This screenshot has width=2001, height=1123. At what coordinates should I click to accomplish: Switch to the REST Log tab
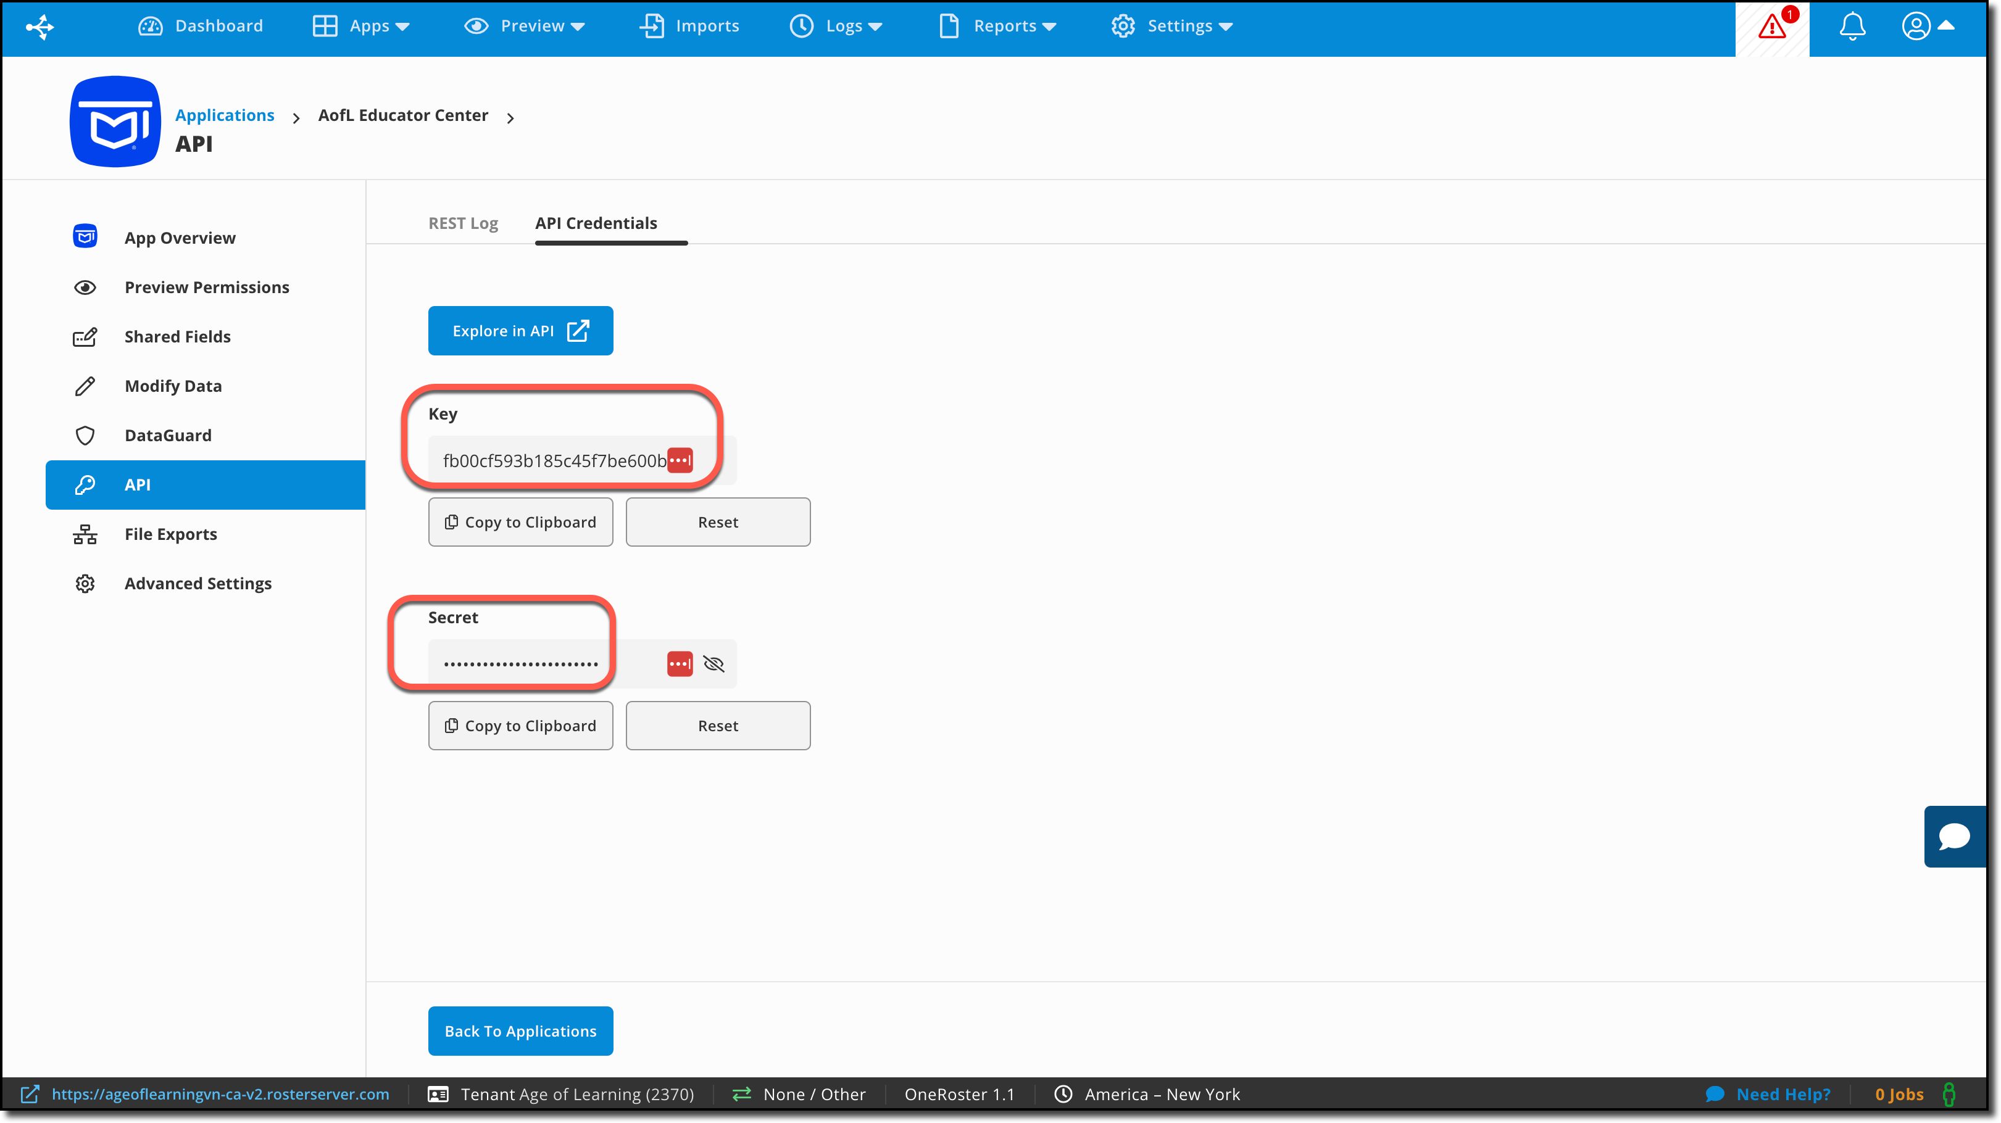pos(463,223)
